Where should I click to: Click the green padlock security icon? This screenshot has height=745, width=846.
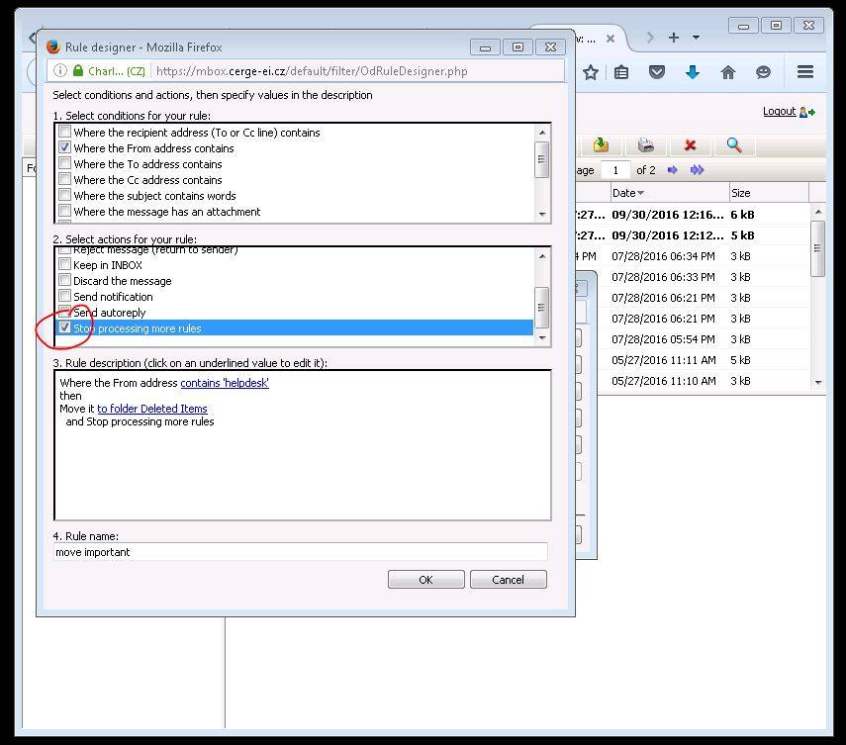[78, 70]
